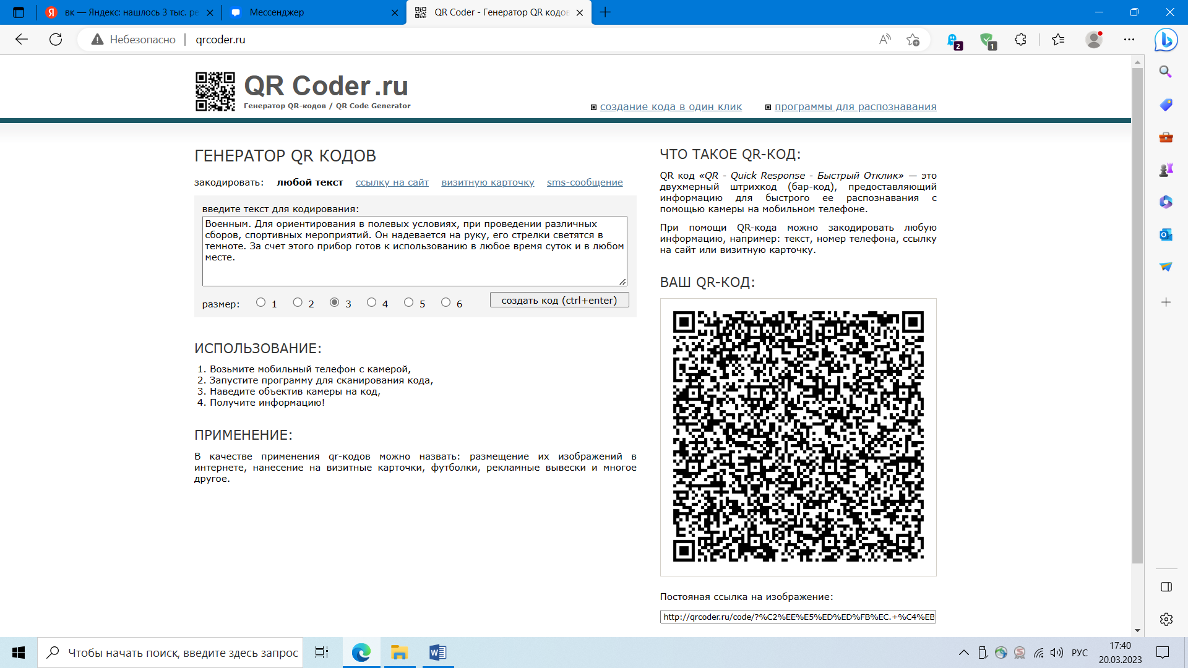Image resolution: width=1188 pixels, height=668 pixels.
Task: Click 'создать код (ctrl+enter)' button
Action: click(x=559, y=300)
